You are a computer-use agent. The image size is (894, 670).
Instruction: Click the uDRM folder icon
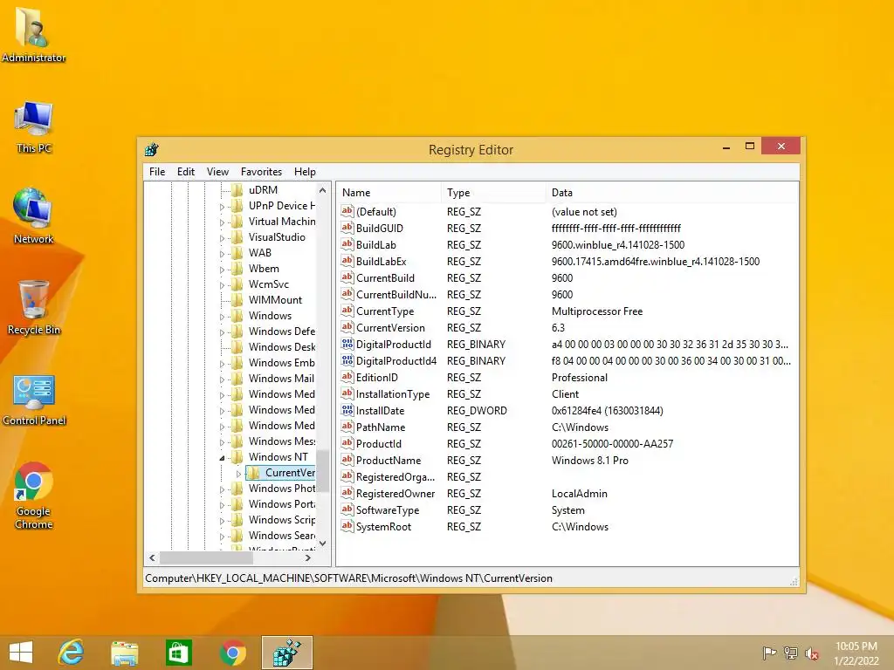click(237, 189)
